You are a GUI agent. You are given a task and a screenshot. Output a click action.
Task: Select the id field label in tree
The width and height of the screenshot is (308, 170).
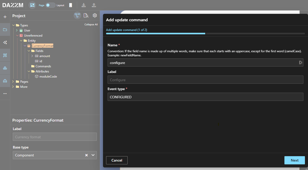[x=41, y=61]
